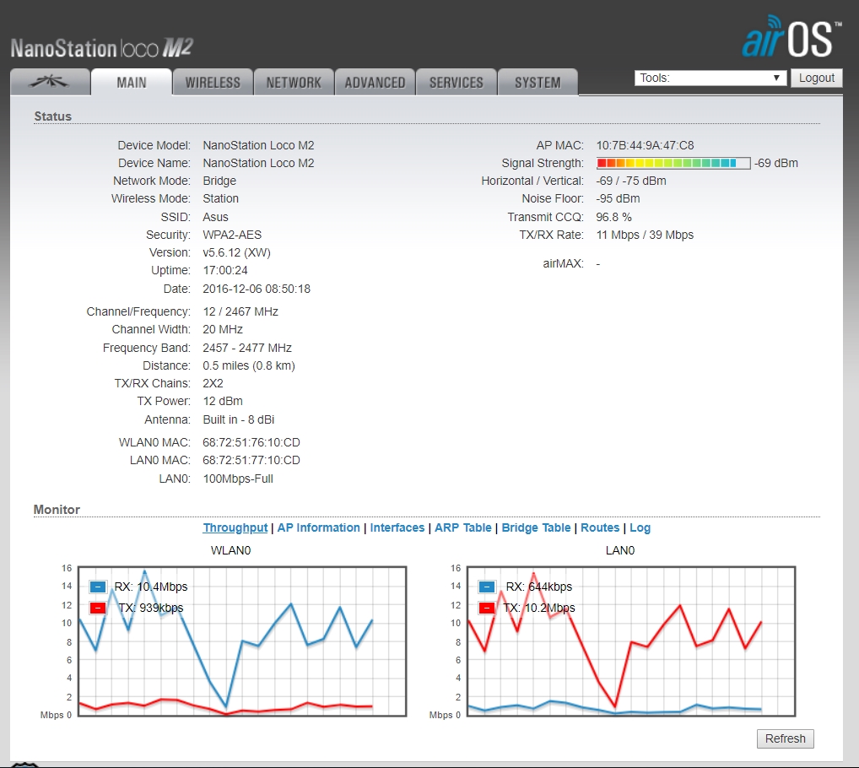The width and height of the screenshot is (859, 768).
Task: Switch to the MAIN tab
Action: tap(132, 82)
